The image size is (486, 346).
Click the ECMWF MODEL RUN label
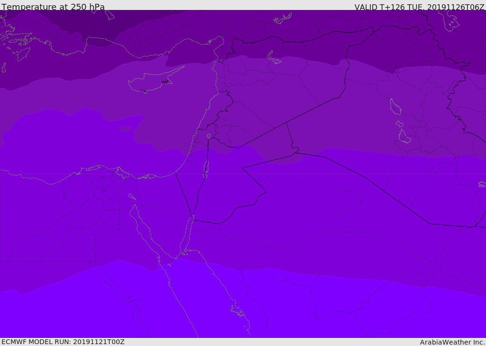(63, 342)
